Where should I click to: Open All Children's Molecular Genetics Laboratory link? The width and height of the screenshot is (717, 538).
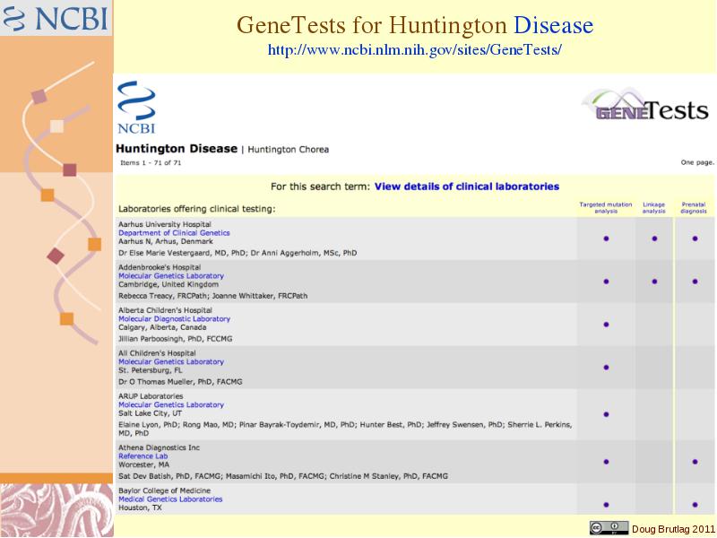coord(171,362)
